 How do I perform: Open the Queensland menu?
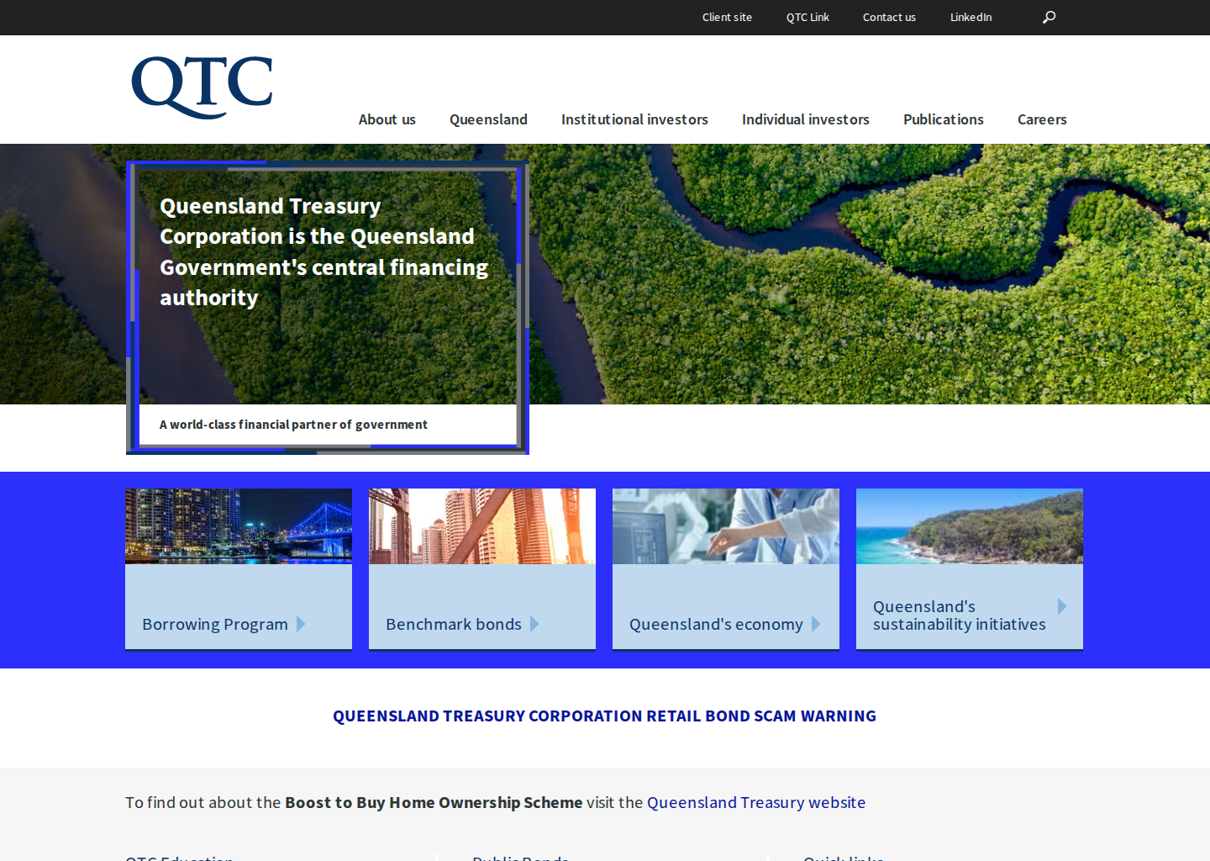coord(488,119)
